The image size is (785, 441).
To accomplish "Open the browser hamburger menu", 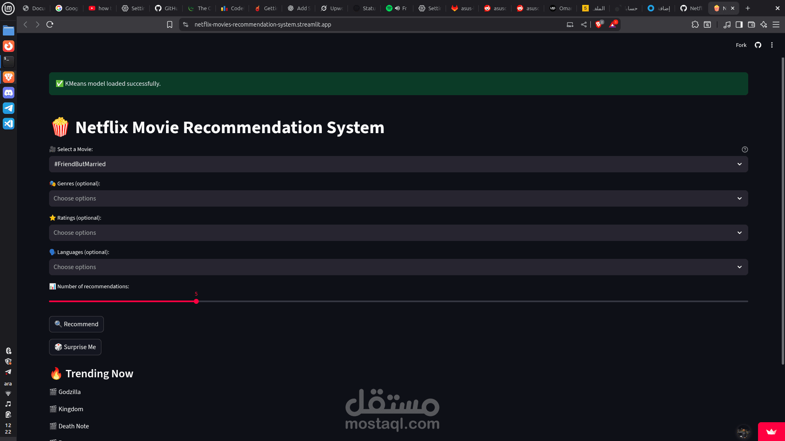I will [776, 24].
